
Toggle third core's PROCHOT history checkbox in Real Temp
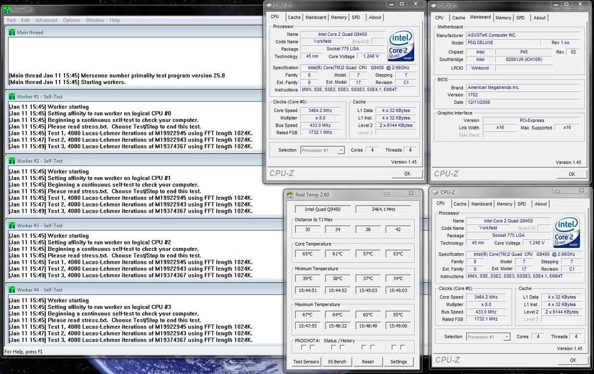pos(372,347)
